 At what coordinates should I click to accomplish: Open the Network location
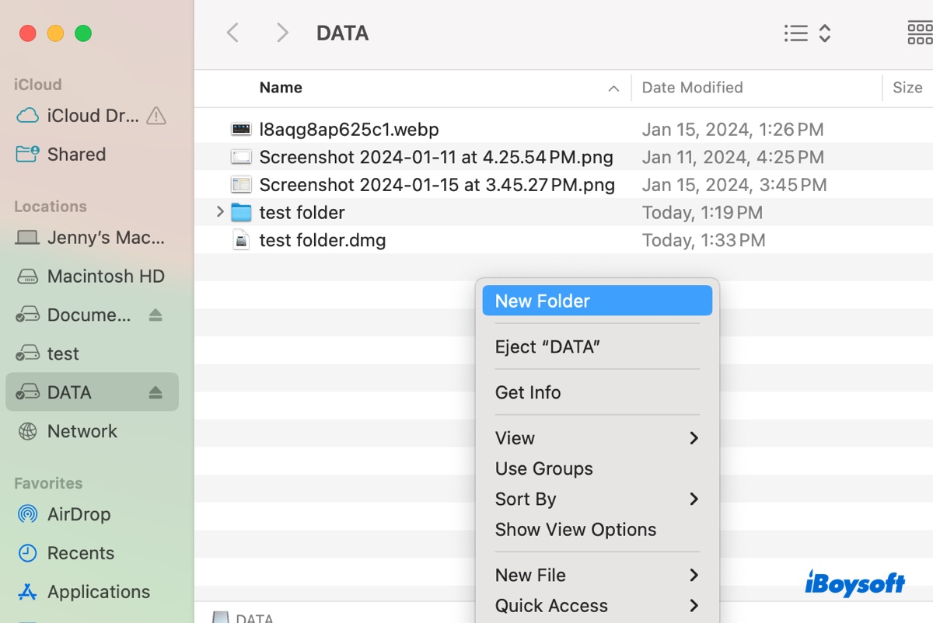[82, 431]
